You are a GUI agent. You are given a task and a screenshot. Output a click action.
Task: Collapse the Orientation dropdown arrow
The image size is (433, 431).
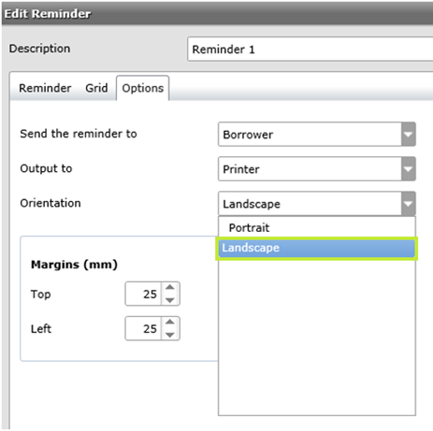tap(409, 204)
